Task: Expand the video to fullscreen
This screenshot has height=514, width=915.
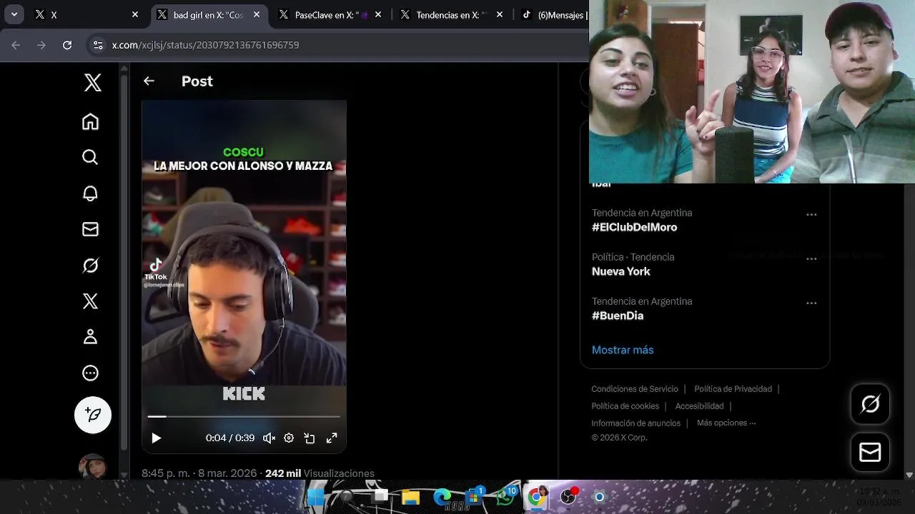Action: (332, 438)
